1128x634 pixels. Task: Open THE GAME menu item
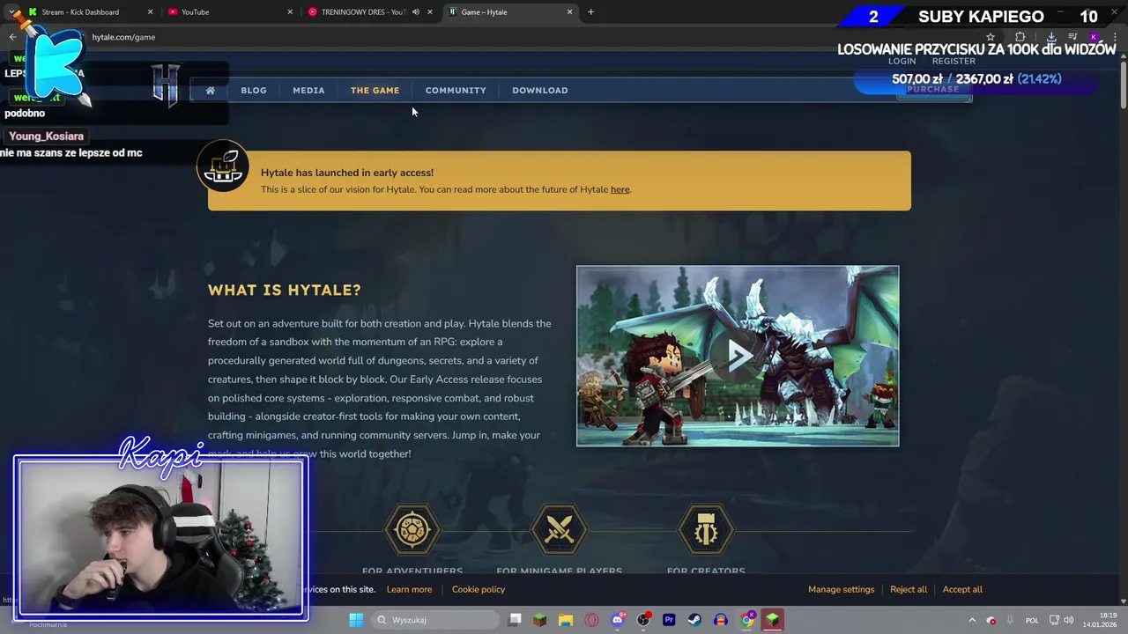point(375,90)
